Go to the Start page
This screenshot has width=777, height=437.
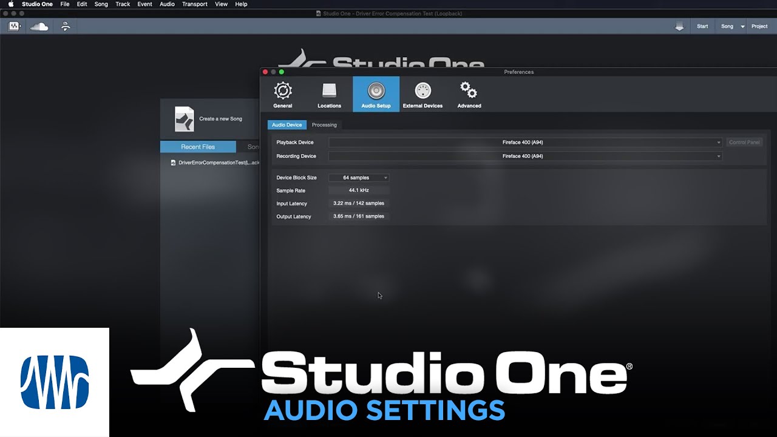(702, 26)
